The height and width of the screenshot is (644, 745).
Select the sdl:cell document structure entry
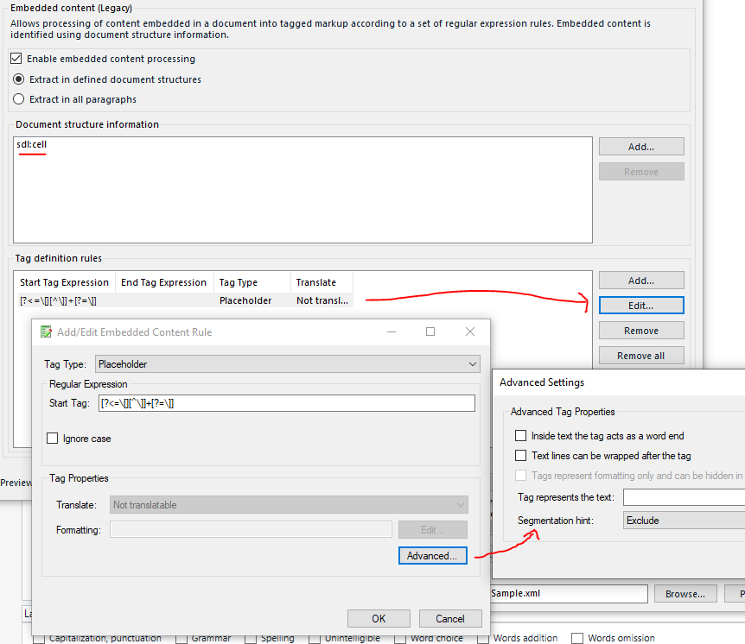pyautogui.click(x=32, y=145)
